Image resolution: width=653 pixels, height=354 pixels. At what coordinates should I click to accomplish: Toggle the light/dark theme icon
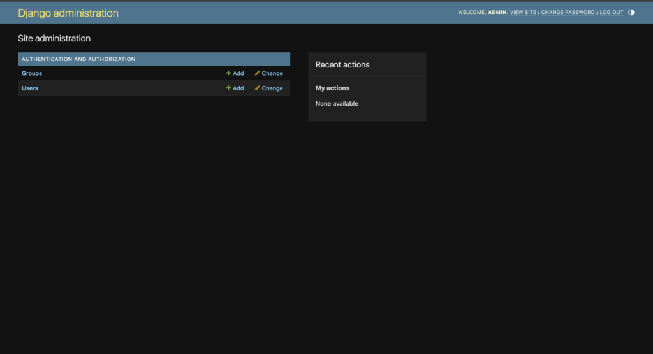tap(631, 13)
